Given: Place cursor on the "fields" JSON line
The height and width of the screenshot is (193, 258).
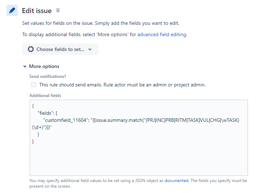Looking at the screenshot, I should pos(50,113).
